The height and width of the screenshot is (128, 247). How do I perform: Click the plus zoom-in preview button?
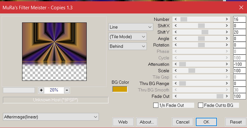click(x=41, y=90)
